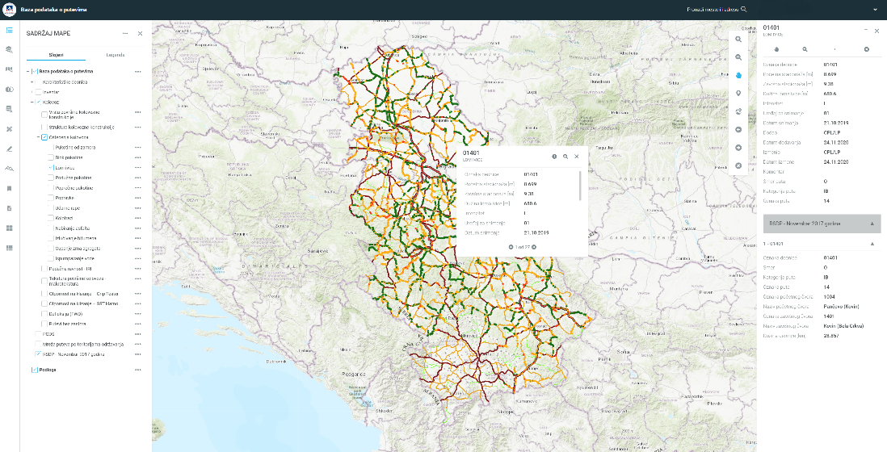Select Popravke layer checkbox
This screenshot has width=887, height=452.
[51, 199]
